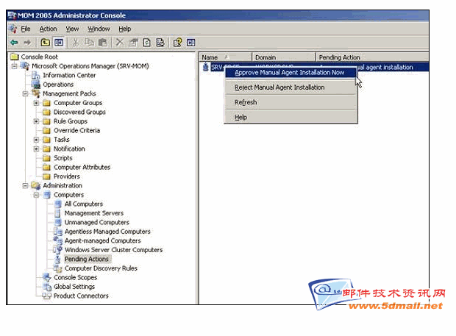The height and width of the screenshot is (336, 456).
Task: Click the Properties toolbar icon
Action: pyautogui.click(x=133, y=43)
